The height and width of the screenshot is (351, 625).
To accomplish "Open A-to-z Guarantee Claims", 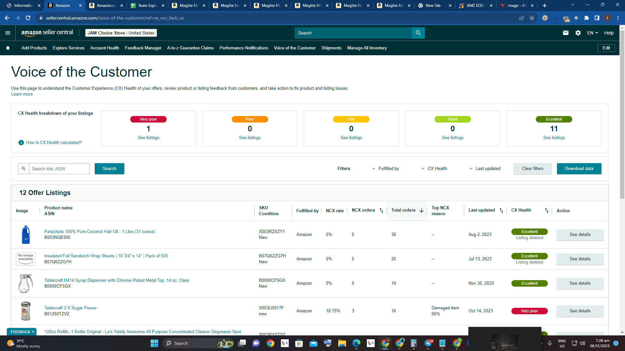I will [190, 48].
